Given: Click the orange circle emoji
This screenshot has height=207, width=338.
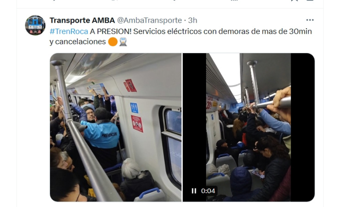Looking at the screenshot, I should 113,42.
